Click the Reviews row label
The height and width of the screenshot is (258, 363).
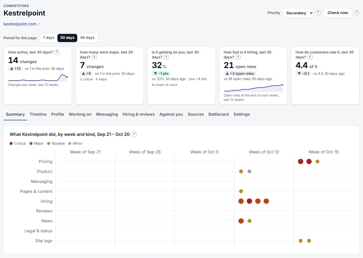44,211
